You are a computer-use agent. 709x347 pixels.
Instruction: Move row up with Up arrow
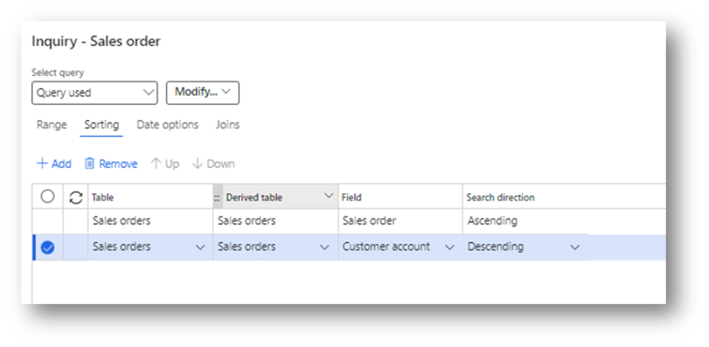(156, 164)
